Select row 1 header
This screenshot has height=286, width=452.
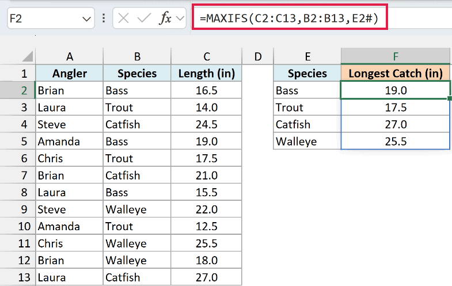pos(18,73)
